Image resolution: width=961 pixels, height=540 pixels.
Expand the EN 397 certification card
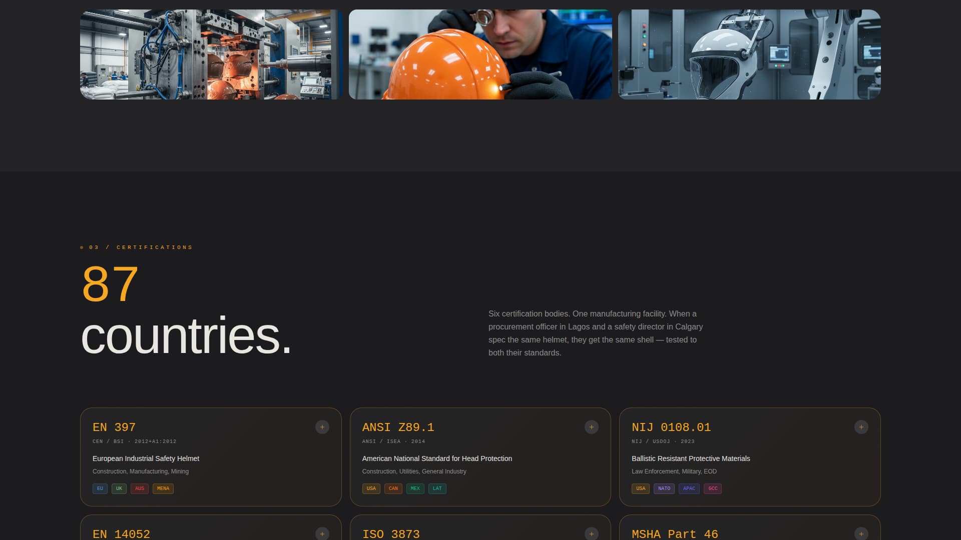click(323, 427)
